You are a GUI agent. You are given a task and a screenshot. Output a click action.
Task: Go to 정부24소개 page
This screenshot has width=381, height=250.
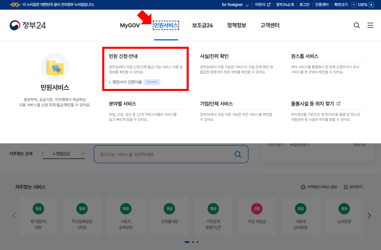[285, 5]
